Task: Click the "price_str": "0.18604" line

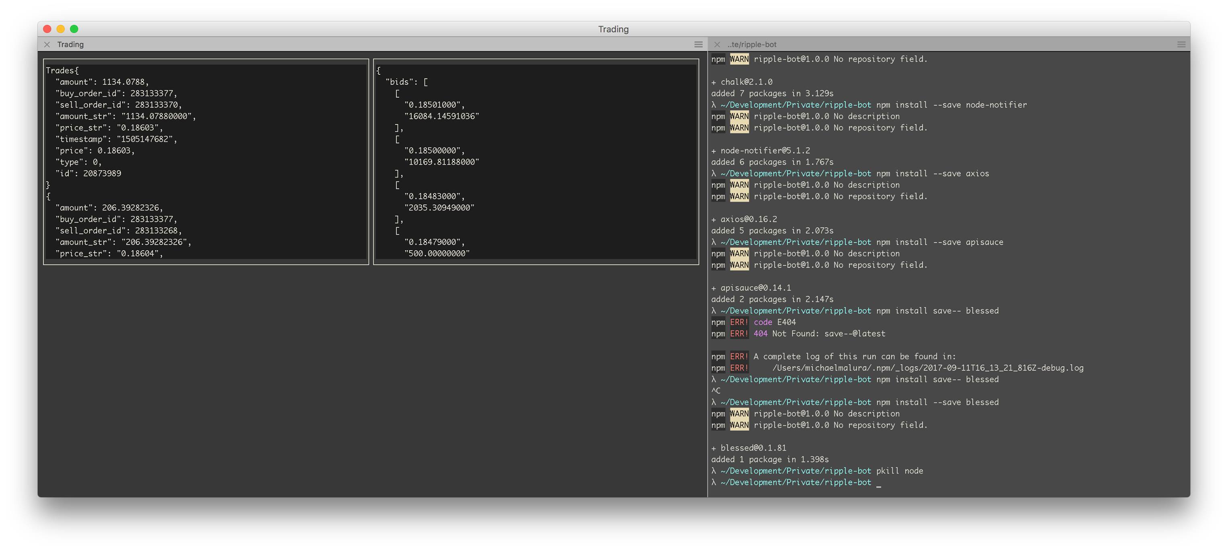Action: click(x=109, y=253)
